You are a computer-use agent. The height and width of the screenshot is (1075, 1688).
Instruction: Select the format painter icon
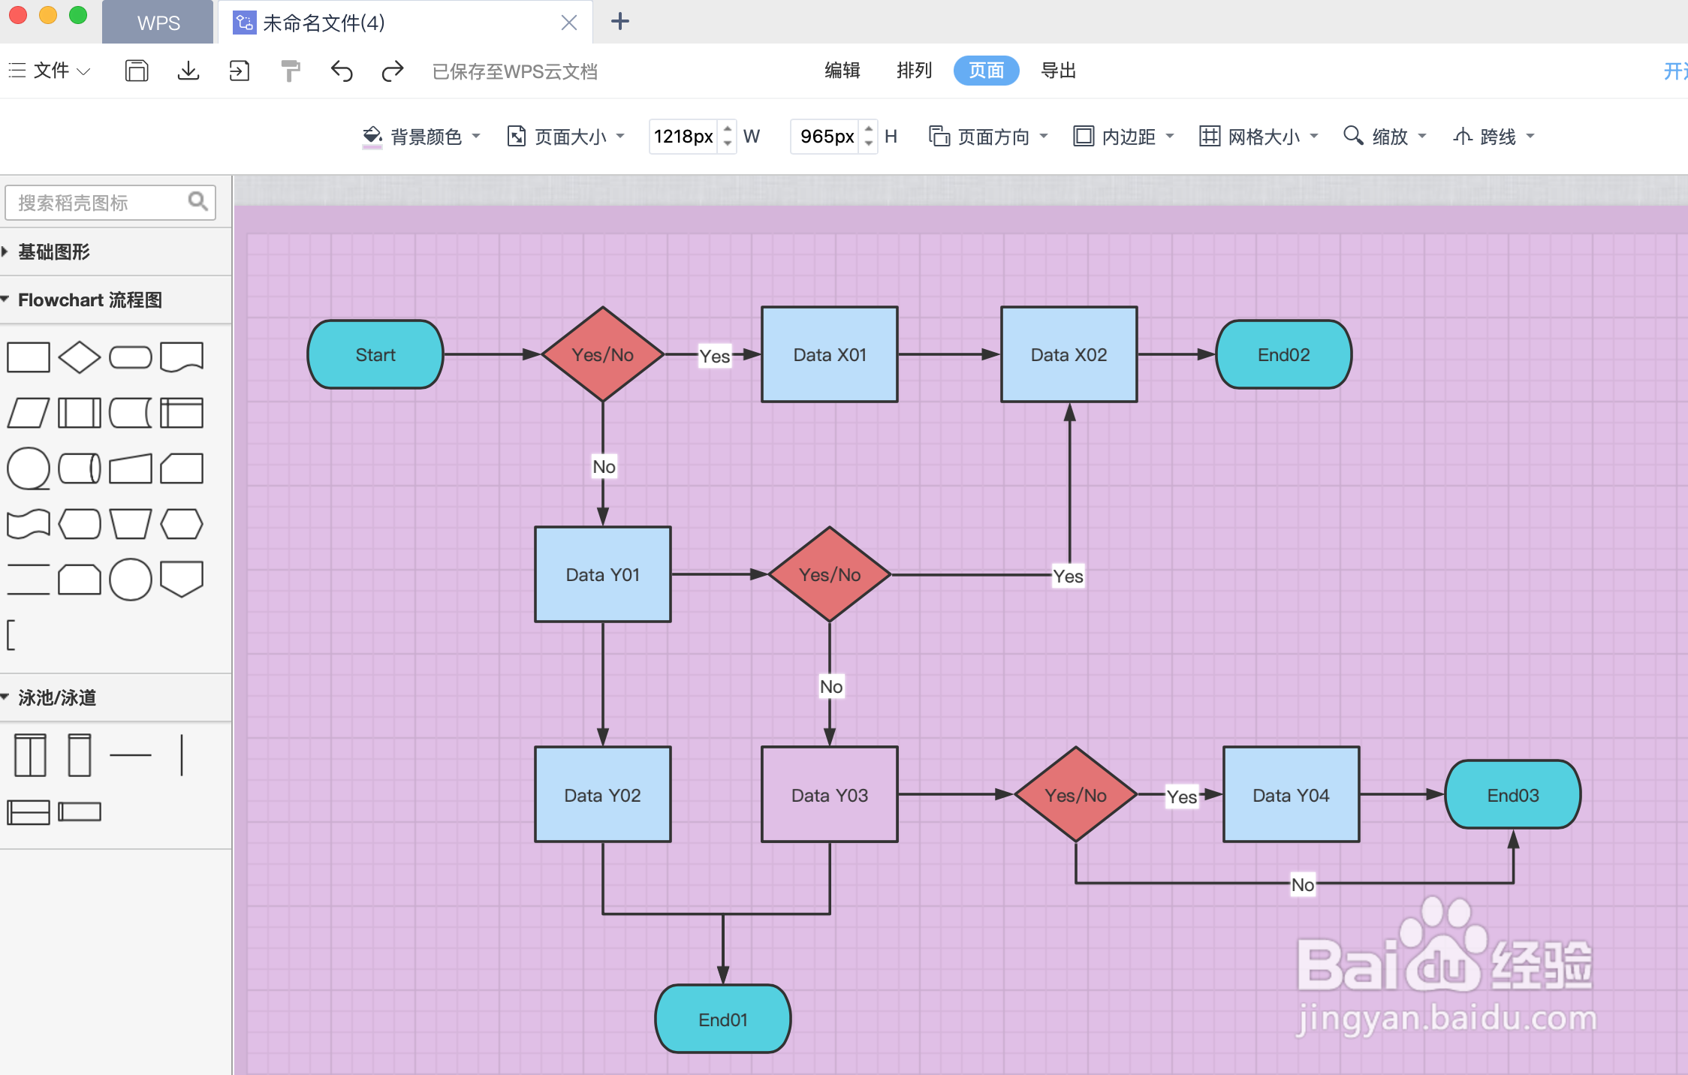click(x=291, y=71)
